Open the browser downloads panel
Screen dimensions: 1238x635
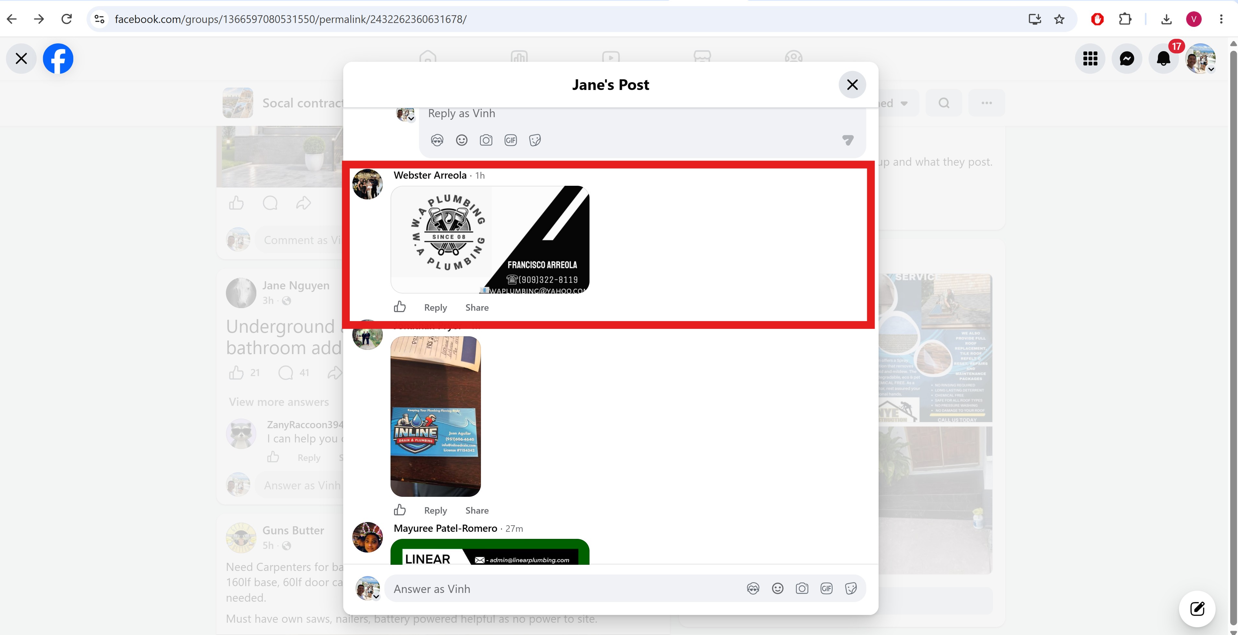1166,19
